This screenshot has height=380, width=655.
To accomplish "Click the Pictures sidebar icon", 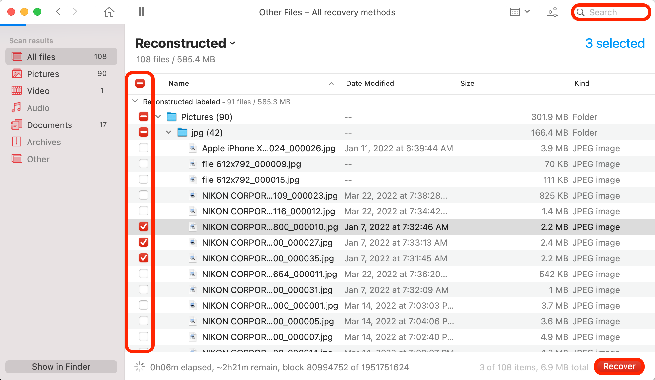I will tap(16, 73).
